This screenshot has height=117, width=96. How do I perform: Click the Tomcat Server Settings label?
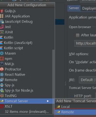point(83,88)
